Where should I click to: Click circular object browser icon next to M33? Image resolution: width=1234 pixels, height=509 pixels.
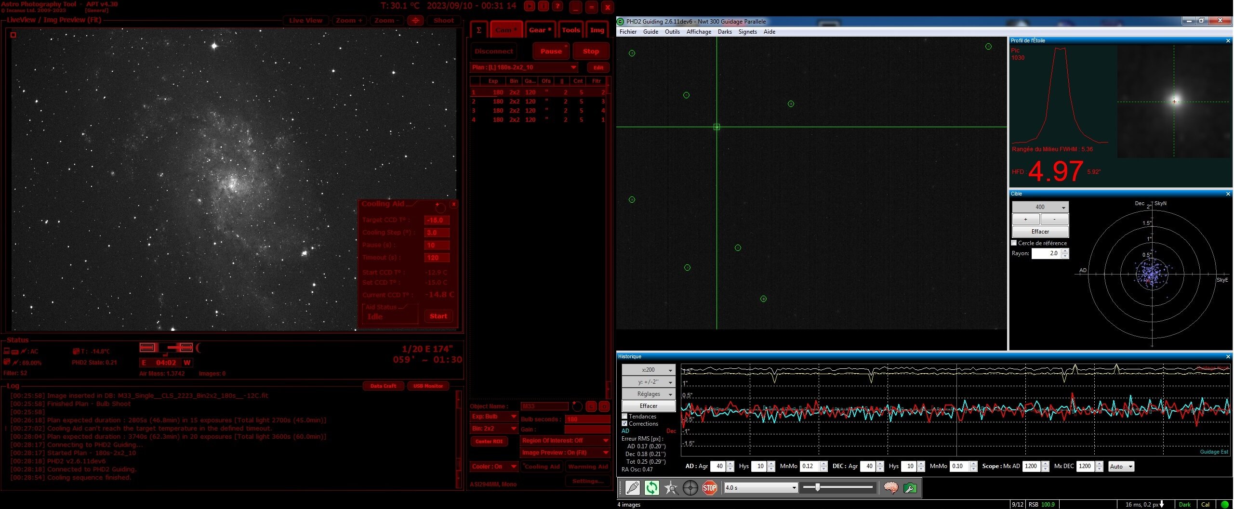click(577, 406)
